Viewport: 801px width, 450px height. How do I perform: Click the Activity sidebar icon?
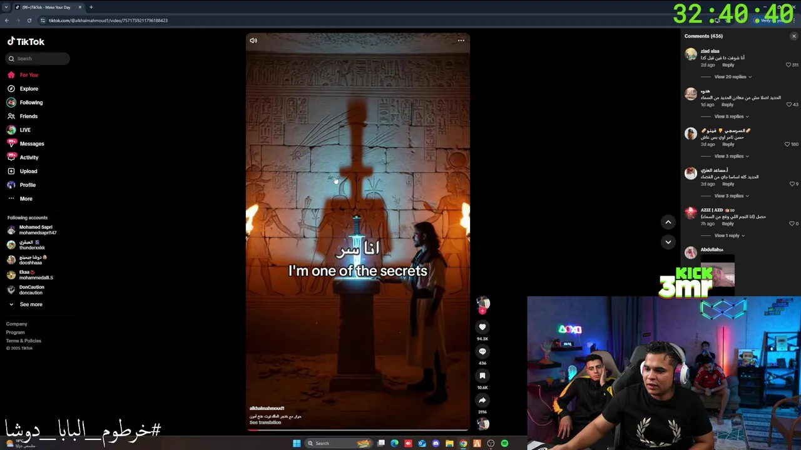tap(11, 157)
